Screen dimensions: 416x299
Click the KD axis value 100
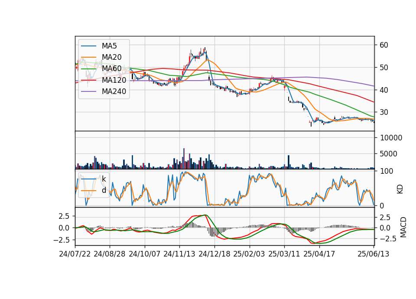pyautogui.click(x=387, y=171)
